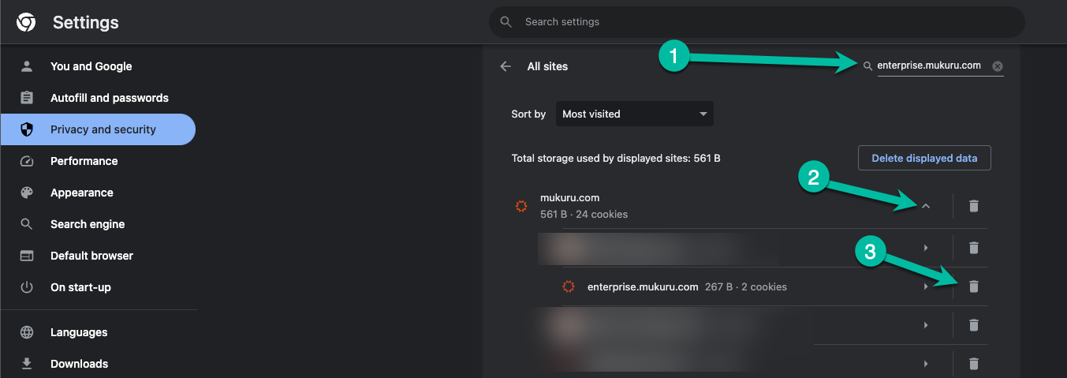1067x378 pixels.
Task: Delete all mukuru.com site data
Action: point(973,206)
